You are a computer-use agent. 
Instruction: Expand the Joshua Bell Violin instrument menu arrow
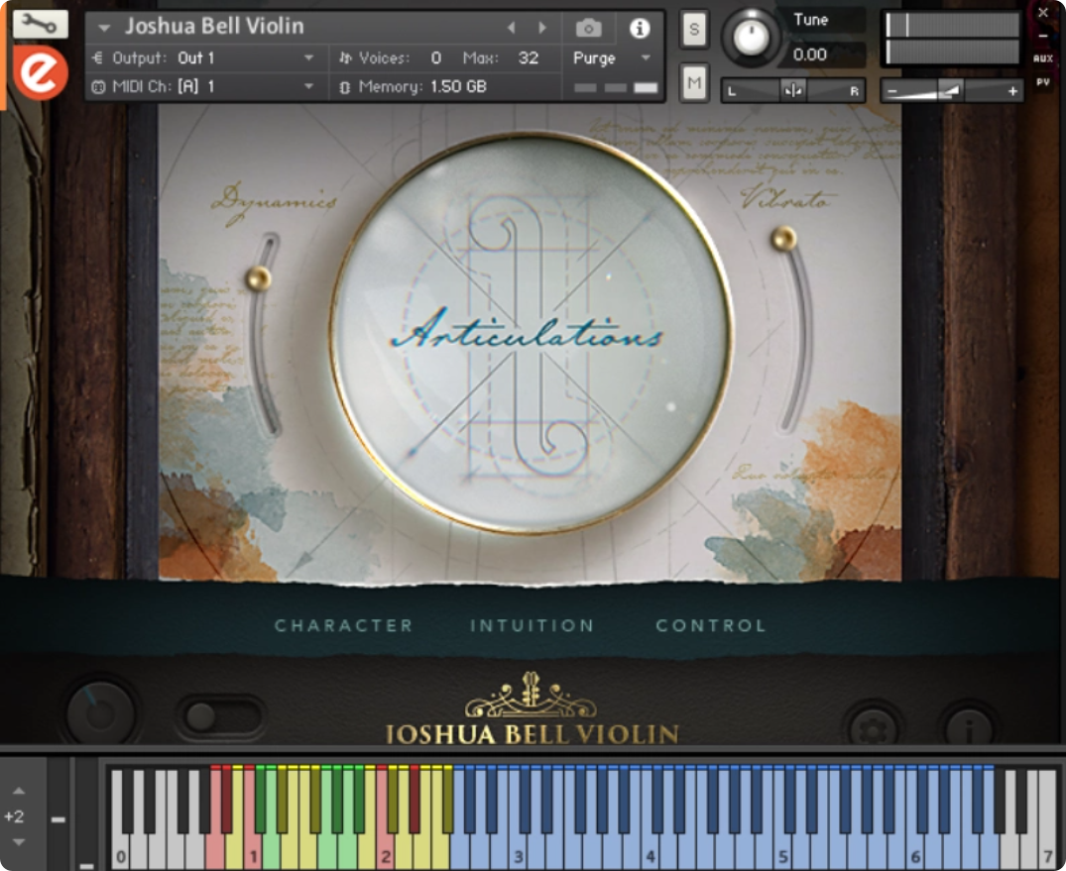104,28
